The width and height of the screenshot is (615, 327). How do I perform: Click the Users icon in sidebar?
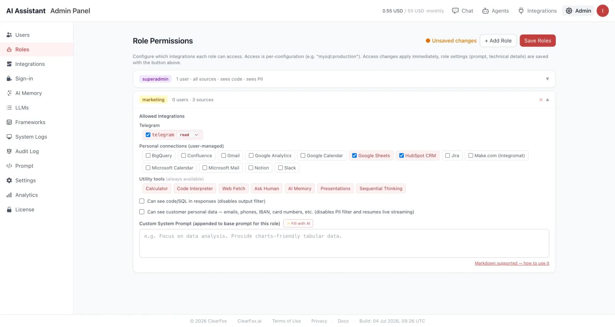coord(9,35)
